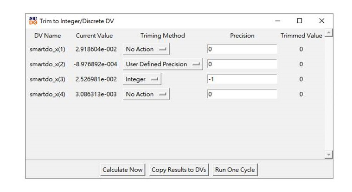This screenshot has width=352, height=192.
Task: Open Triming Method dropdown for smartdo_x(1)
Action: click(146, 49)
